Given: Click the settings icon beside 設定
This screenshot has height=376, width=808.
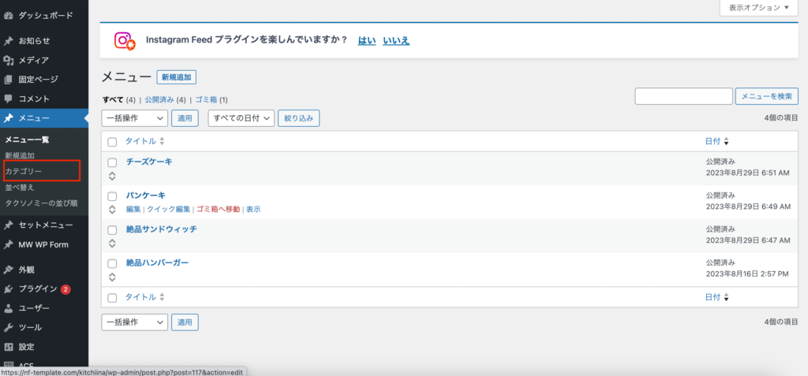Looking at the screenshot, I should pyautogui.click(x=8, y=347).
